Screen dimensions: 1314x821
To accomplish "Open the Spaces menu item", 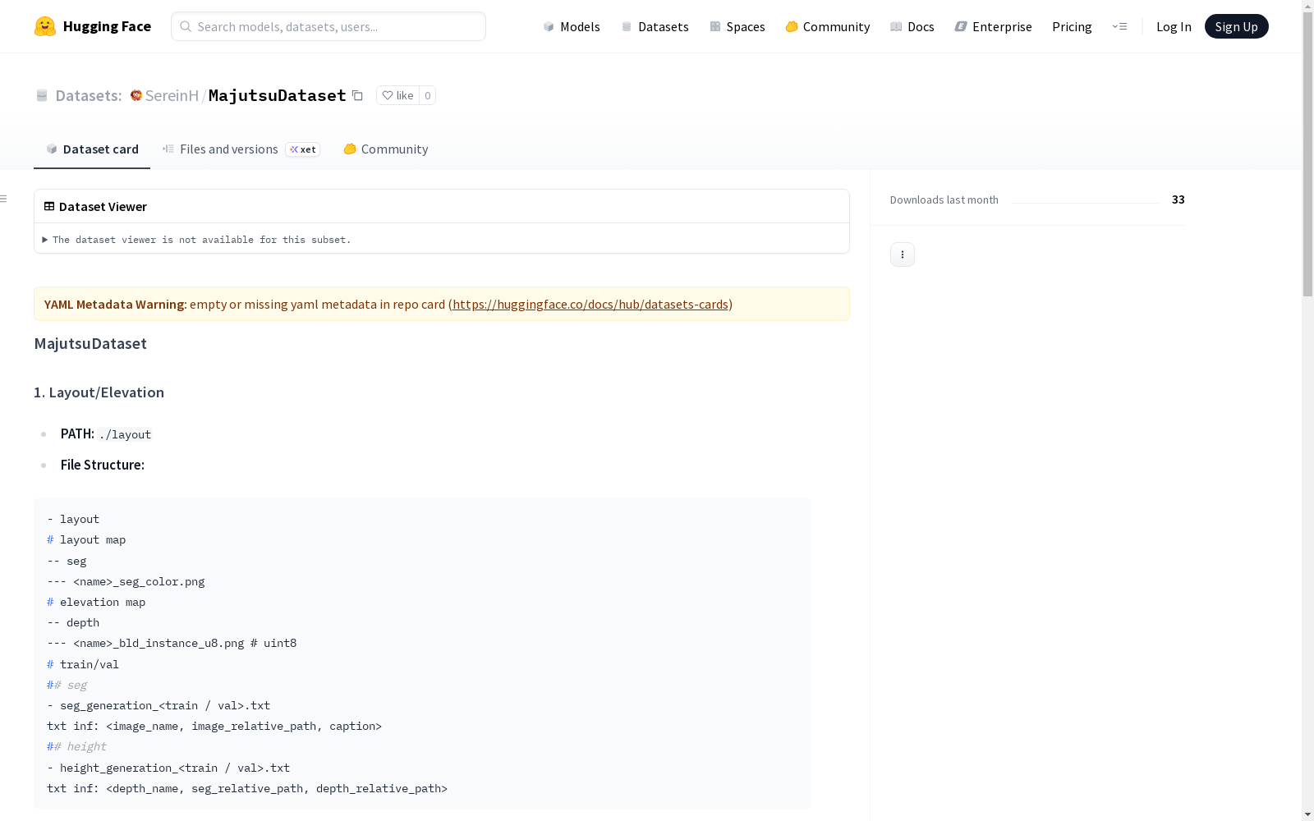I will tap(737, 26).
